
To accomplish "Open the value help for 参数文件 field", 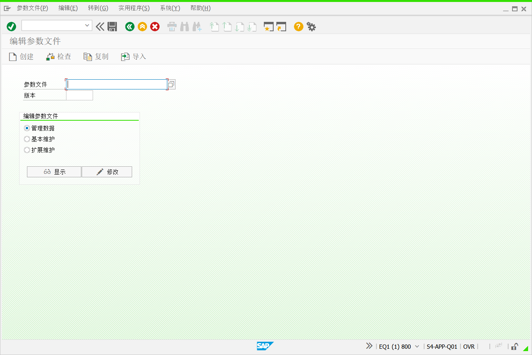I will coord(171,84).
